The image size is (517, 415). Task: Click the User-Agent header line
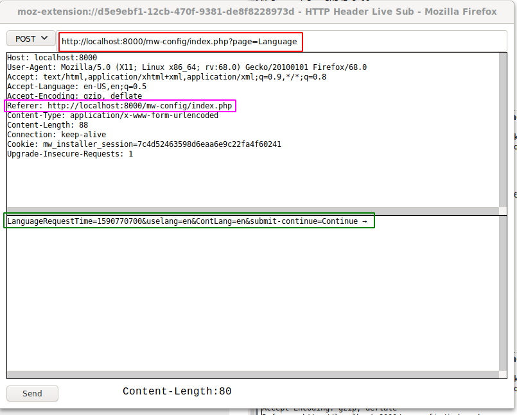186,67
